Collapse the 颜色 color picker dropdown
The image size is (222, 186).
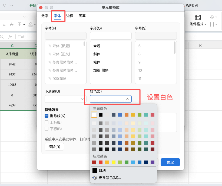(x=127, y=99)
